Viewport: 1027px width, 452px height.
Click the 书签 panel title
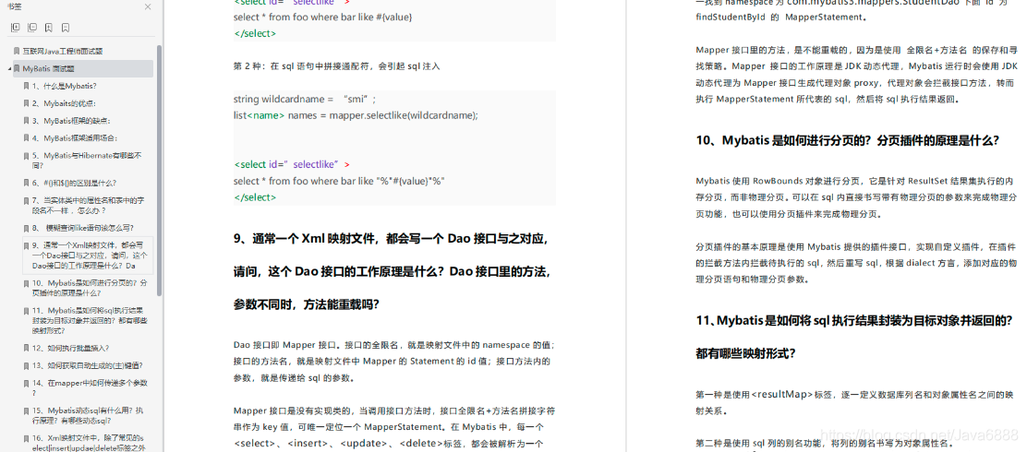point(13,6)
